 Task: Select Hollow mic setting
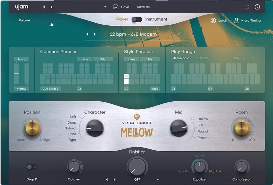click(203, 119)
